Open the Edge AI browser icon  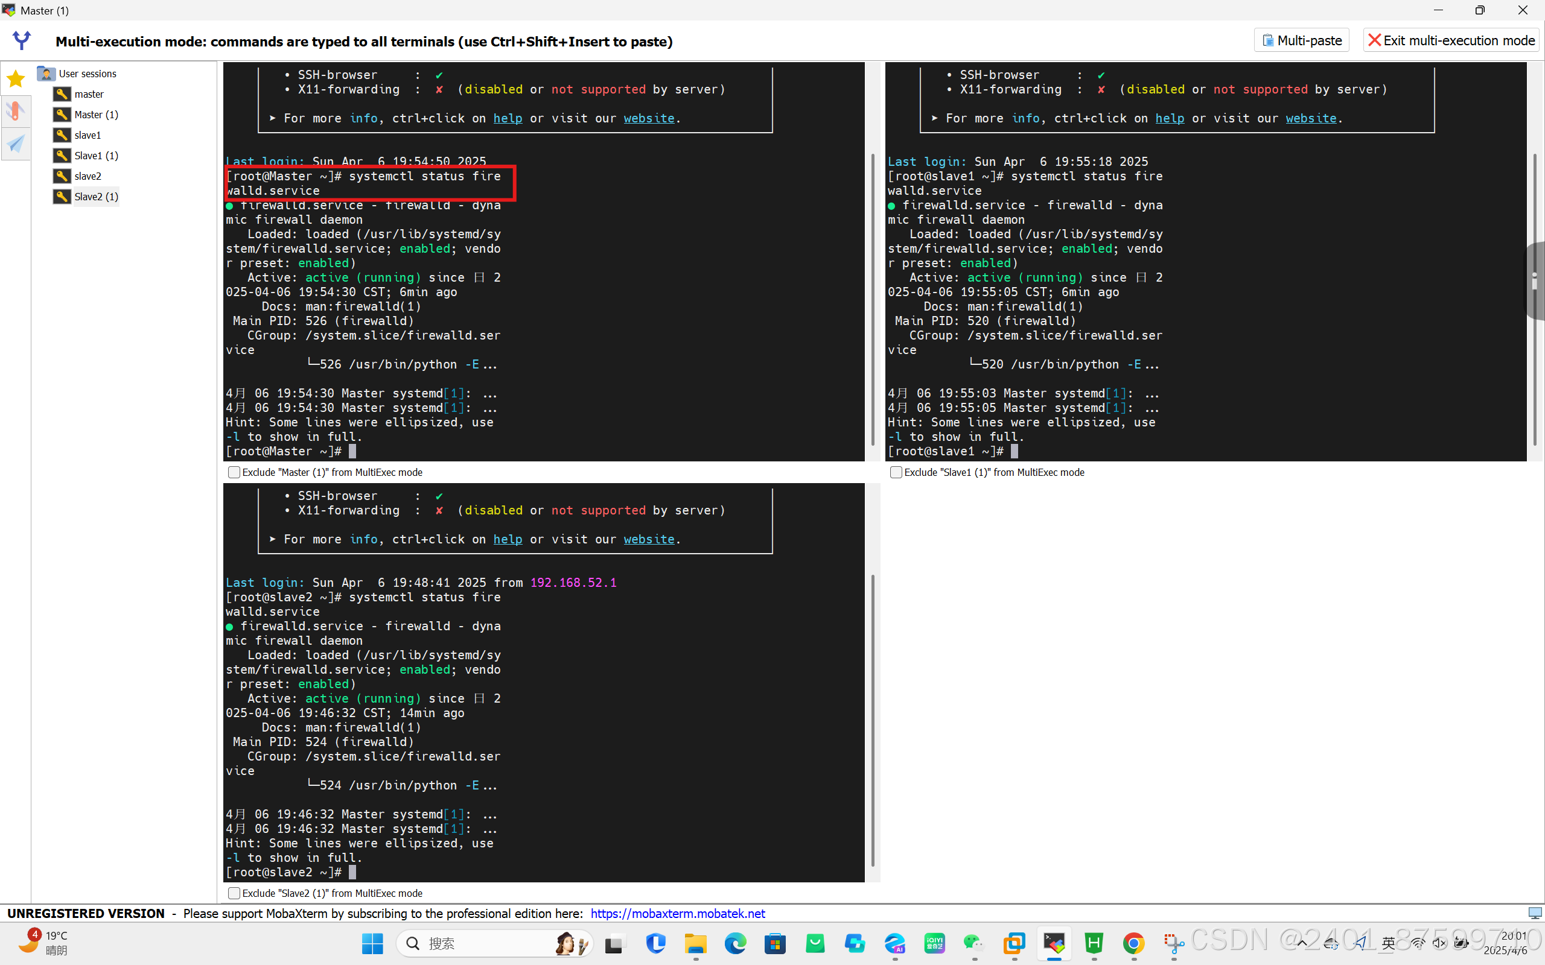[895, 943]
